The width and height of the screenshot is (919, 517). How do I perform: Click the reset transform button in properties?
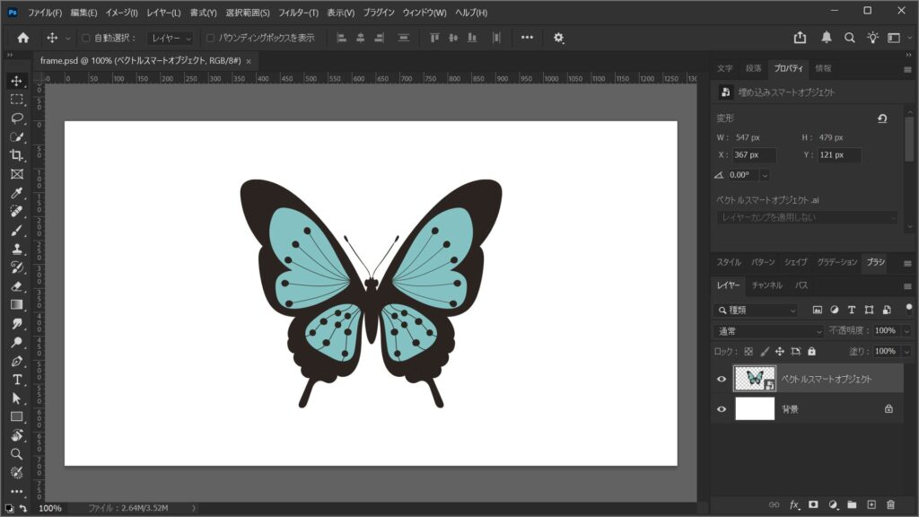882,118
